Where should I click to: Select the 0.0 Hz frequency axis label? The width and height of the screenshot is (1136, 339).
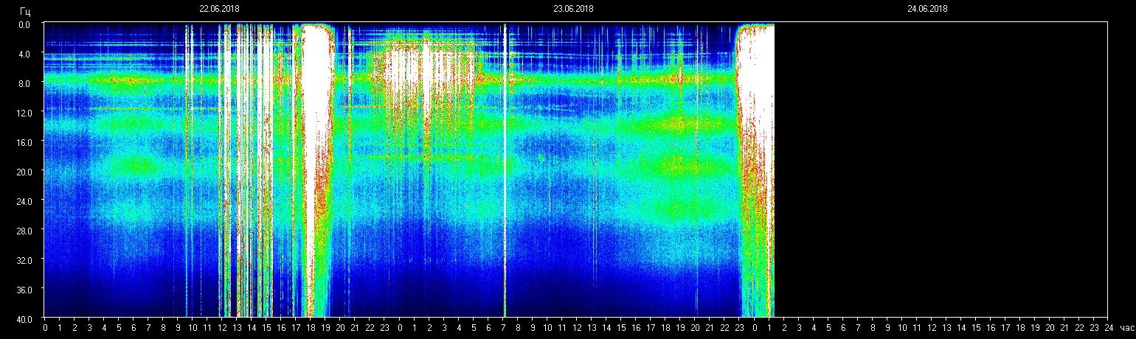[x=24, y=24]
